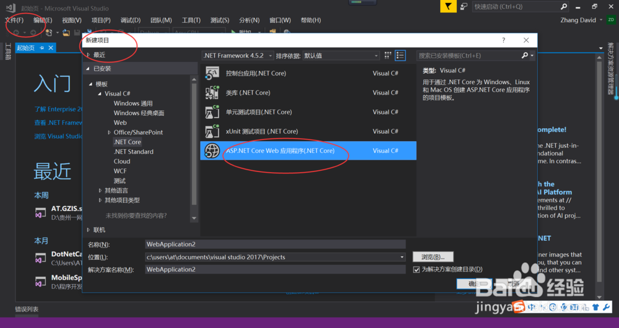Open the Edit menu

(43, 20)
